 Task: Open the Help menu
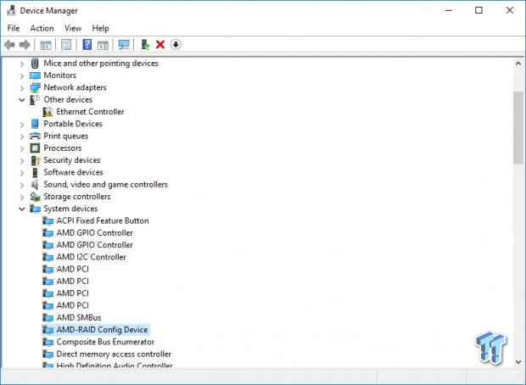[x=100, y=28]
